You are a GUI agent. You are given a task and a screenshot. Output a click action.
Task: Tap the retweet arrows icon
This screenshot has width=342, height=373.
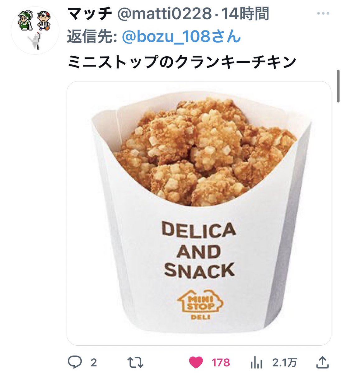pos(135,362)
